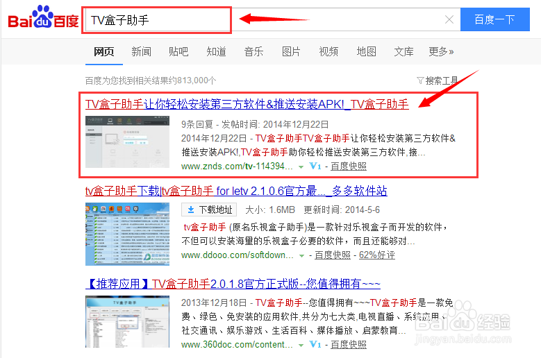Open 百度快照 for ddooo.com result
Viewport: 541px width, 358px height.
coord(333,255)
